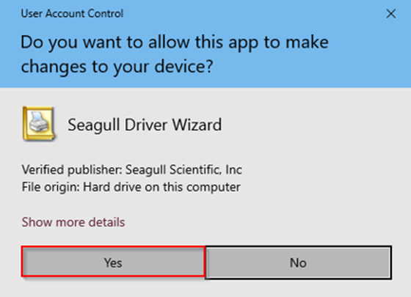The image size is (411, 297).
Task: Click the word 'Wizard' in the app name
Action: pyautogui.click(x=197, y=125)
